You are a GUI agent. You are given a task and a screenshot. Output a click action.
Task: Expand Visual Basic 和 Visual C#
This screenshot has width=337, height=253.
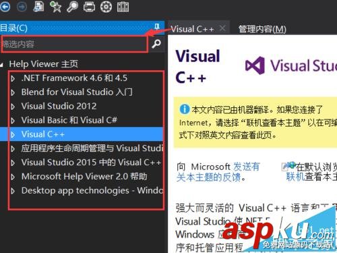coord(13,121)
